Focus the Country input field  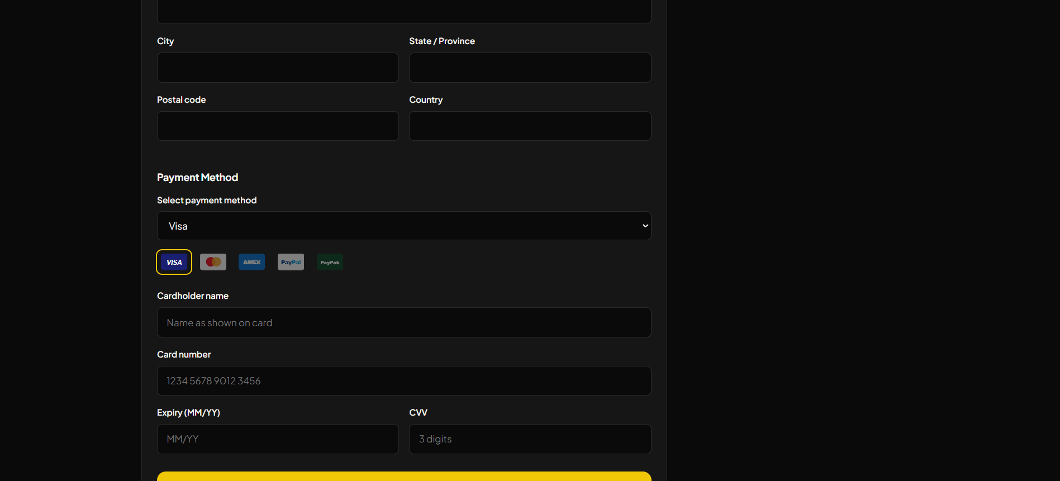pyautogui.click(x=530, y=126)
